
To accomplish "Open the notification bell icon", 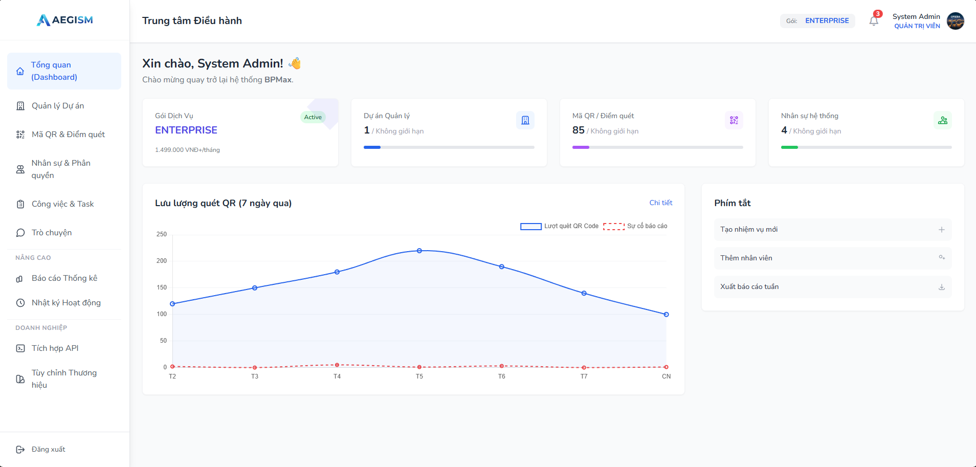I will pyautogui.click(x=874, y=21).
